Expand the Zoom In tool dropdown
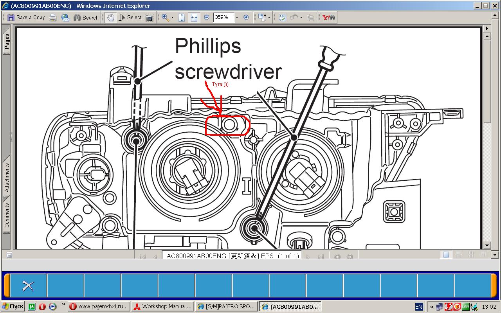The width and height of the screenshot is (501, 313). pyautogui.click(x=172, y=17)
